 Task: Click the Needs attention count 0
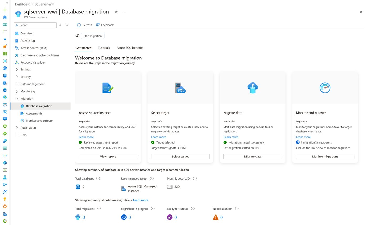pos(221,217)
